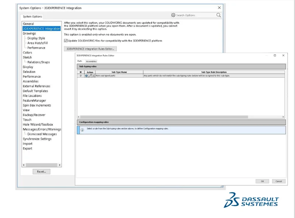Viewport: 295px width, 218px height.
Task: Click Cancel in the Rules Editor
Action: pyautogui.click(x=279, y=181)
